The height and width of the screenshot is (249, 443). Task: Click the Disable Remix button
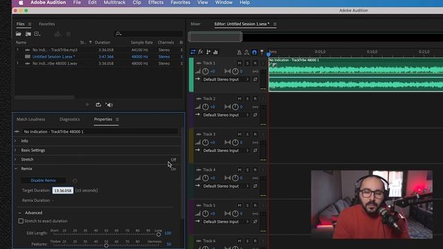click(43, 181)
